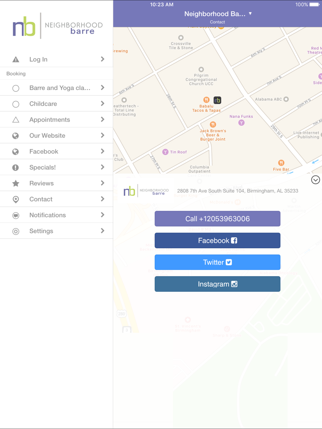
Task: Tap the Settings gear icon
Action: pyautogui.click(x=16, y=231)
